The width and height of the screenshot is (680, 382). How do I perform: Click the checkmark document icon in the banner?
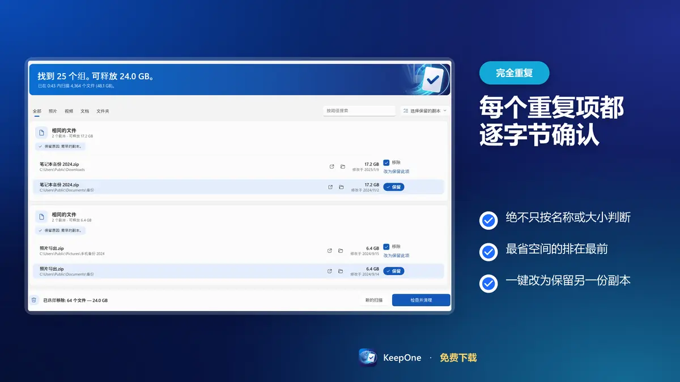point(433,80)
